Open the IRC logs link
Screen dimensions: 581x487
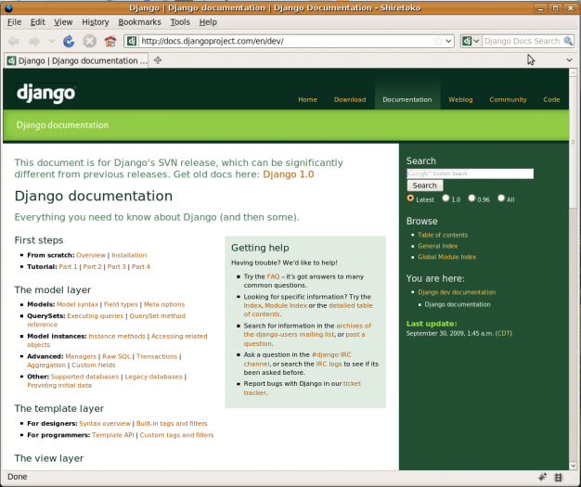(329, 364)
